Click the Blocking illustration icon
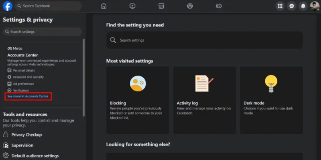Viewport: 321px width, 160px height. click(138, 84)
